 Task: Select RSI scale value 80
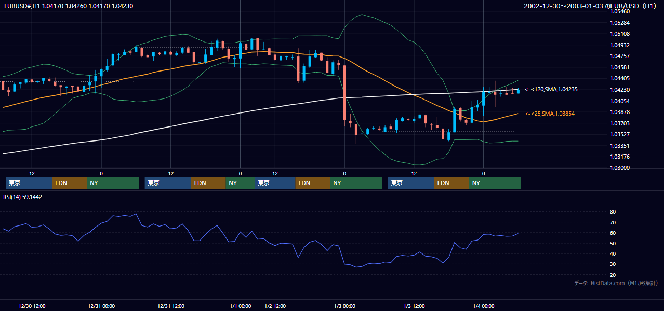pyautogui.click(x=613, y=212)
